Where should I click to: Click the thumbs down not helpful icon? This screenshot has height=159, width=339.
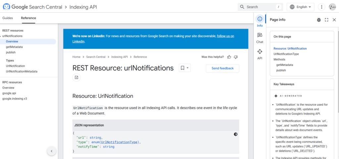(x=236, y=57)
